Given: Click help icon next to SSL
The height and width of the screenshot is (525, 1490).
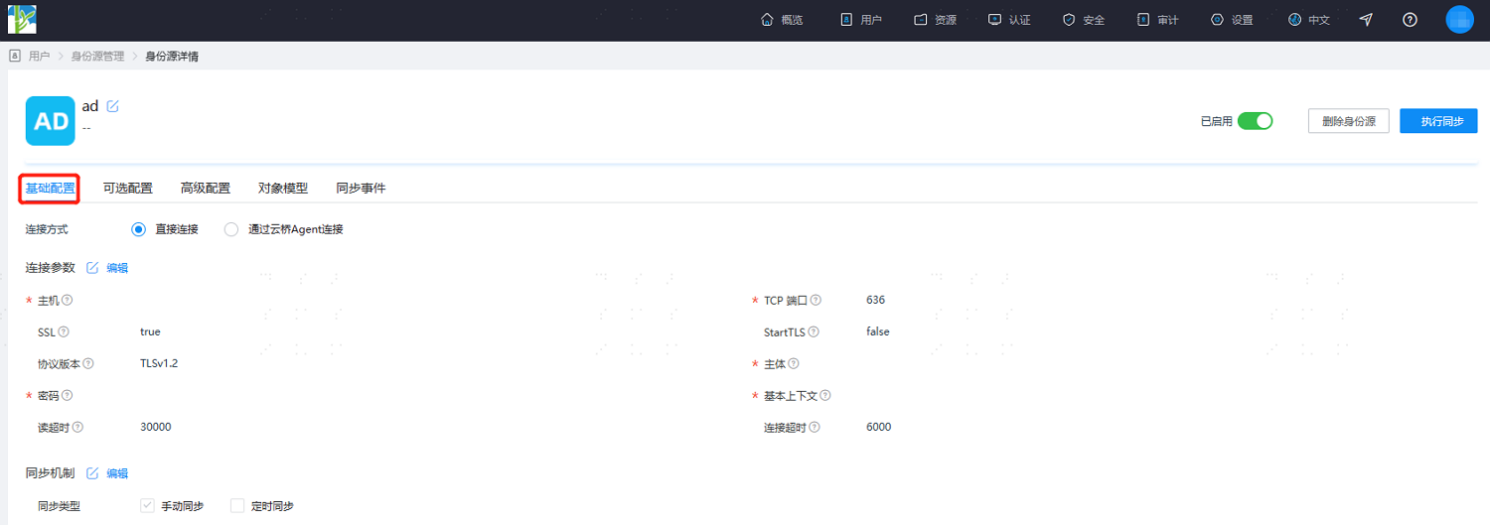Looking at the screenshot, I should point(64,331).
